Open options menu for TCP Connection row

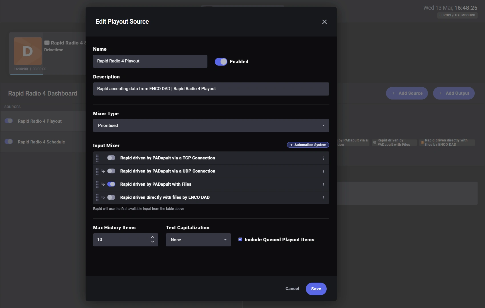pos(323,158)
